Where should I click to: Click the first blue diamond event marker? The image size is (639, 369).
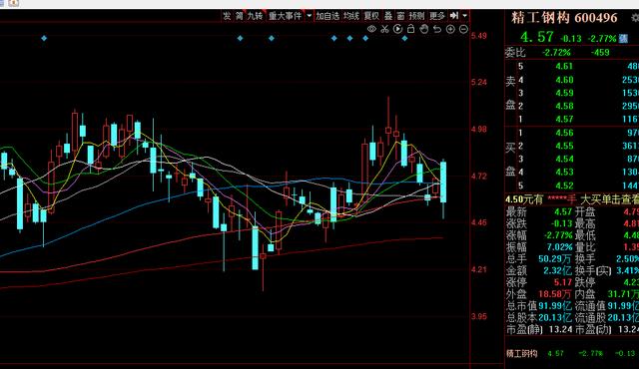[x=44, y=38]
